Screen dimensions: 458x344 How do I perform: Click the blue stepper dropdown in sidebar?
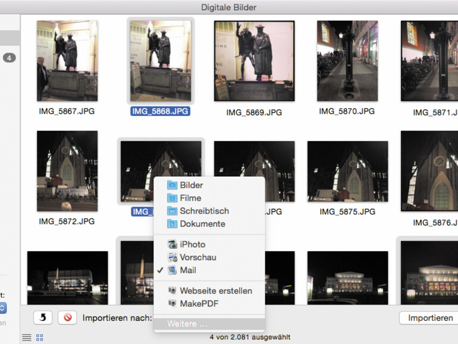[x=2, y=308]
